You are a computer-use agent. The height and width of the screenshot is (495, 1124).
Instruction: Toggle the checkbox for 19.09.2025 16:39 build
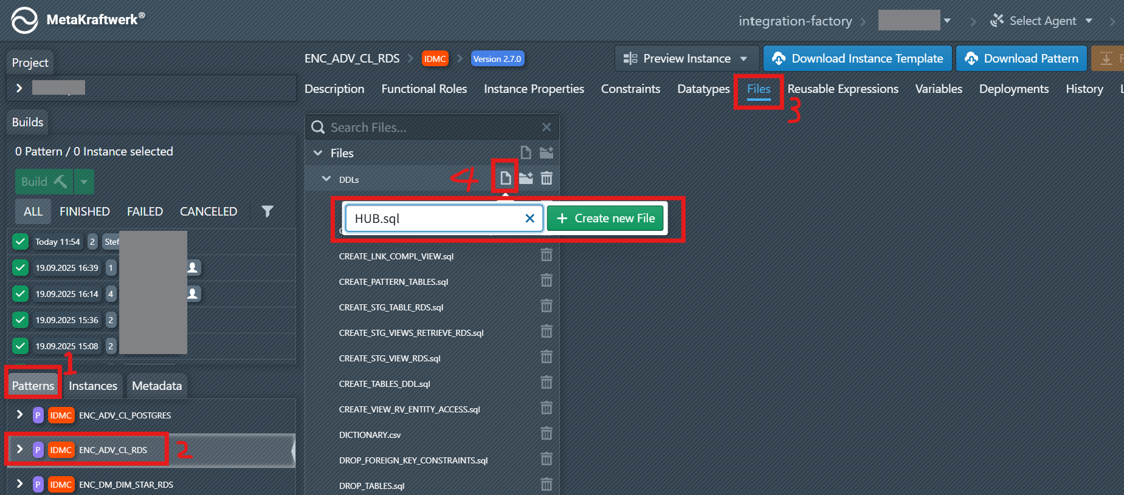pyautogui.click(x=20, y=268)
